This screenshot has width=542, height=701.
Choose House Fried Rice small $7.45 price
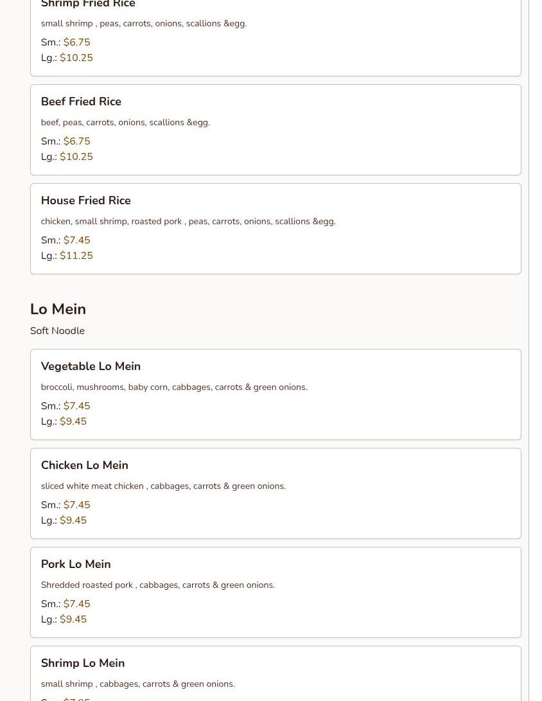76,240
